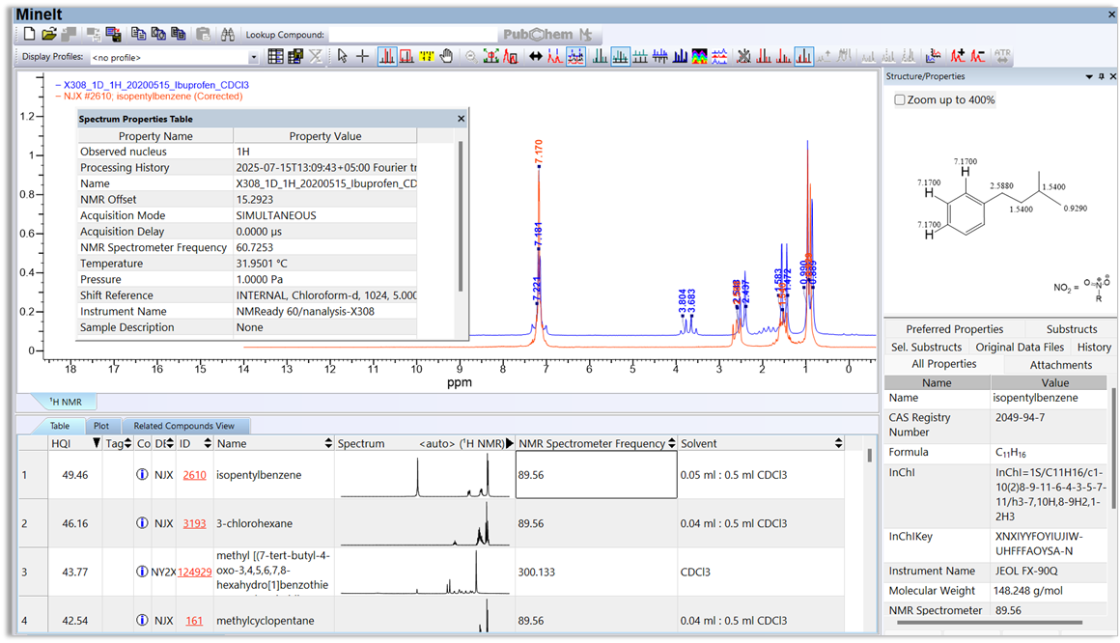Image resolution: width=1120 pixels, height=643 pixels.
Task: Select the rainbow contour display icon
Action: pos(697,56)
